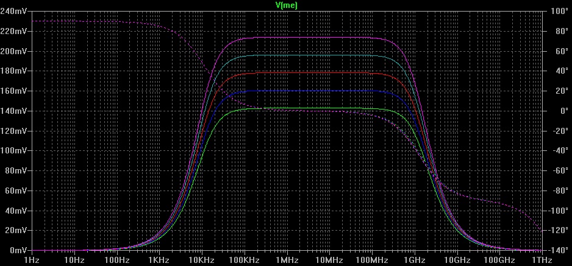Click the 10KHz frequency axis label
The width and height of the screenshot is (572, 266).
click(202, 260)
